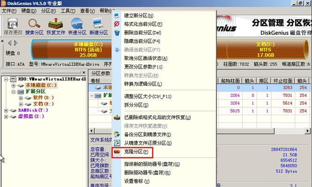Switch to the 分区参数 tab

tap(101, 73)
